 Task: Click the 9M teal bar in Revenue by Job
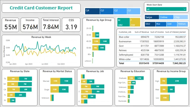[x=98, y=86]
